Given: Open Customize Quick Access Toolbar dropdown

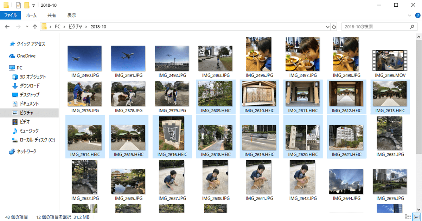Looking at the screenshot, I should click(33, 5).
